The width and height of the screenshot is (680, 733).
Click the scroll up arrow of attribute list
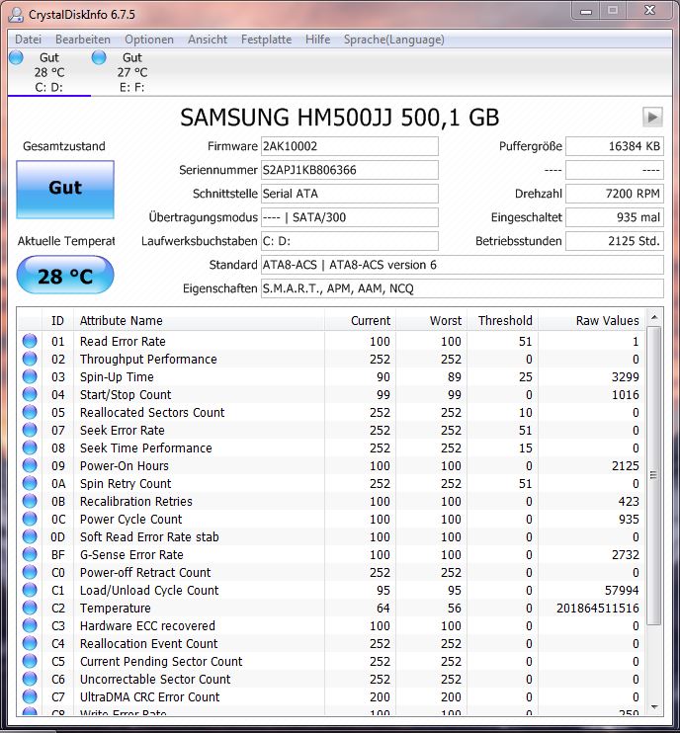click(654, 317)
